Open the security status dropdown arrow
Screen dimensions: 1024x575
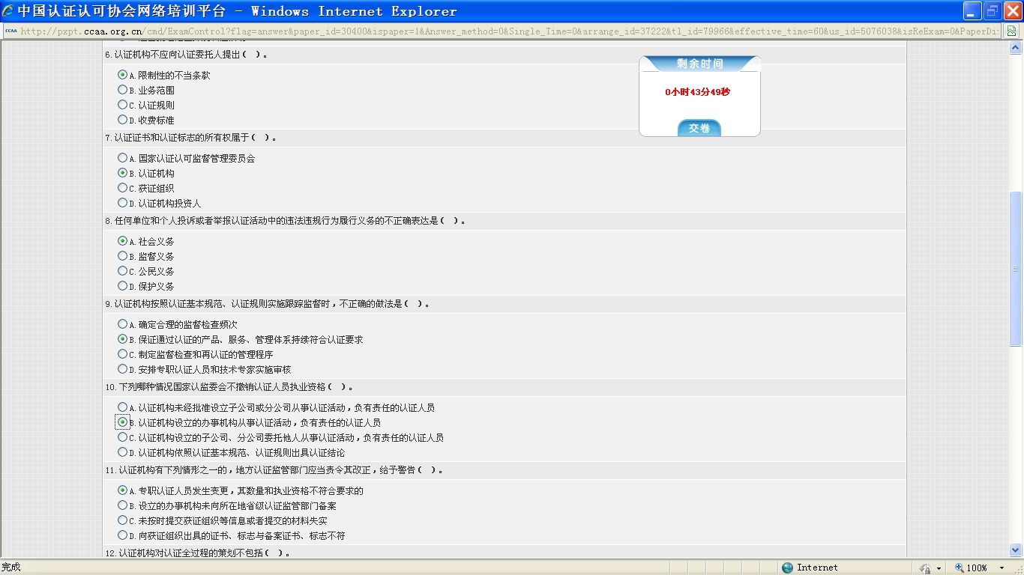939,568
